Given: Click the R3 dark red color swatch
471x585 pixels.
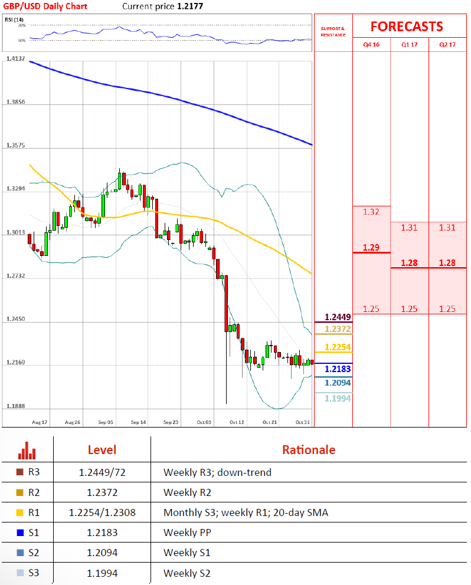Looking at the screenshot, I should [20, 472].
